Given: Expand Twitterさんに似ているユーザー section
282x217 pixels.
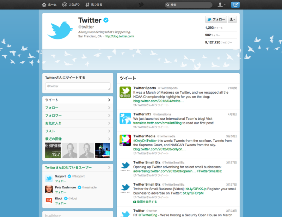Looking at the screenshot, I should [x=78, y=168].
